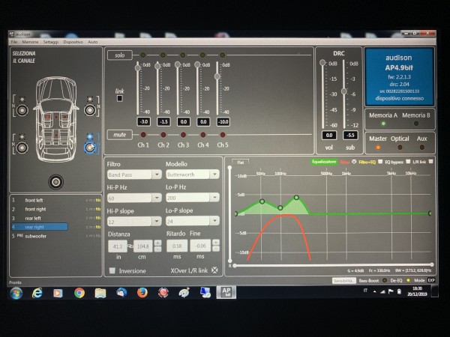Enable the Filtro+EQ curve checkbox
The image size is (450, 337).
coord(380,162)
